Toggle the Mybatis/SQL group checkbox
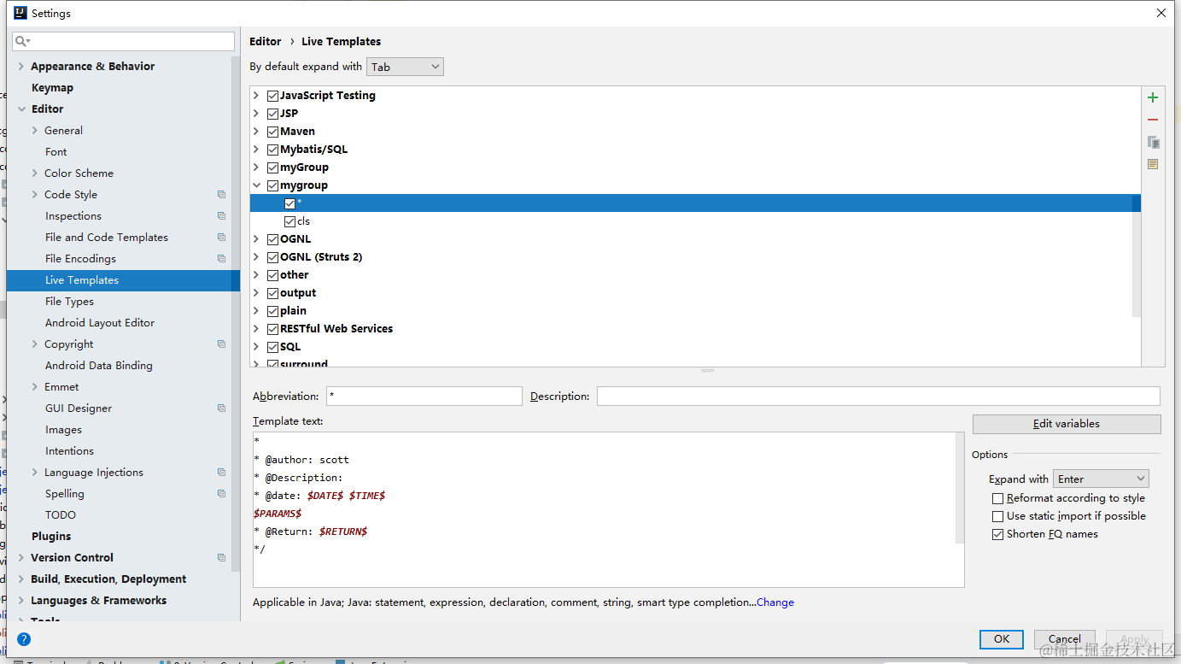Screen dimensions: 1181x664 272,150
